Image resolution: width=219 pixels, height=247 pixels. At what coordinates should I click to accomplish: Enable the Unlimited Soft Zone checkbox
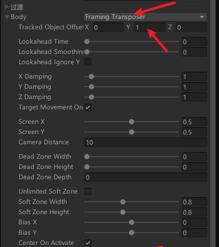[88, 192]
